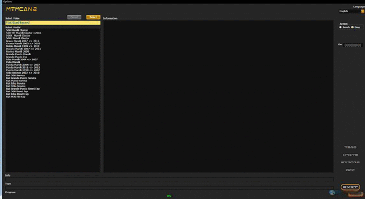Select model "Croma Marelli 2005 <> 2010"
Screen dimensions: 365x199
(x=23, y=44)
